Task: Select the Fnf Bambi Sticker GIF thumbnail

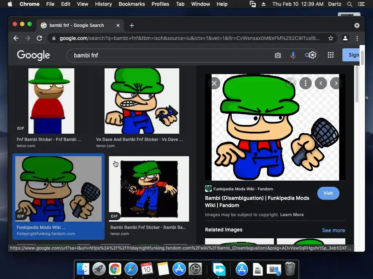Action: tap(51, 101)
